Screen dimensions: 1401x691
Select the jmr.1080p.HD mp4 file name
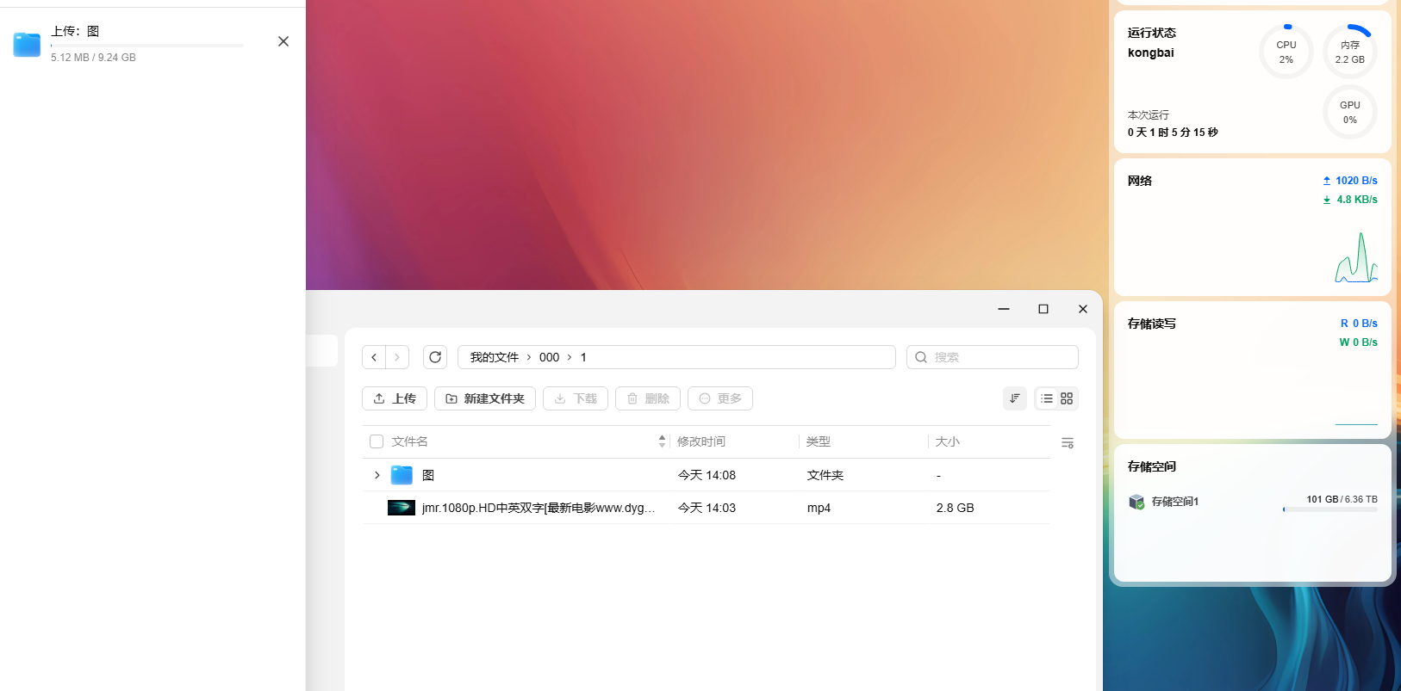pos(539,508)
